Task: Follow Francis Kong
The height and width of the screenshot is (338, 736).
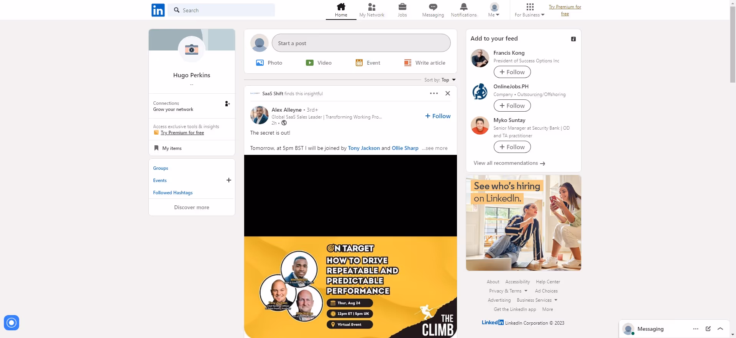Action: pyautogui.click(x=512, y=72)
